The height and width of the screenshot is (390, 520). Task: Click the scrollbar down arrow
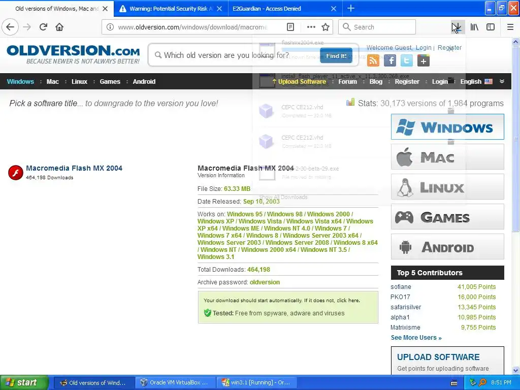(x=515, y=370)
